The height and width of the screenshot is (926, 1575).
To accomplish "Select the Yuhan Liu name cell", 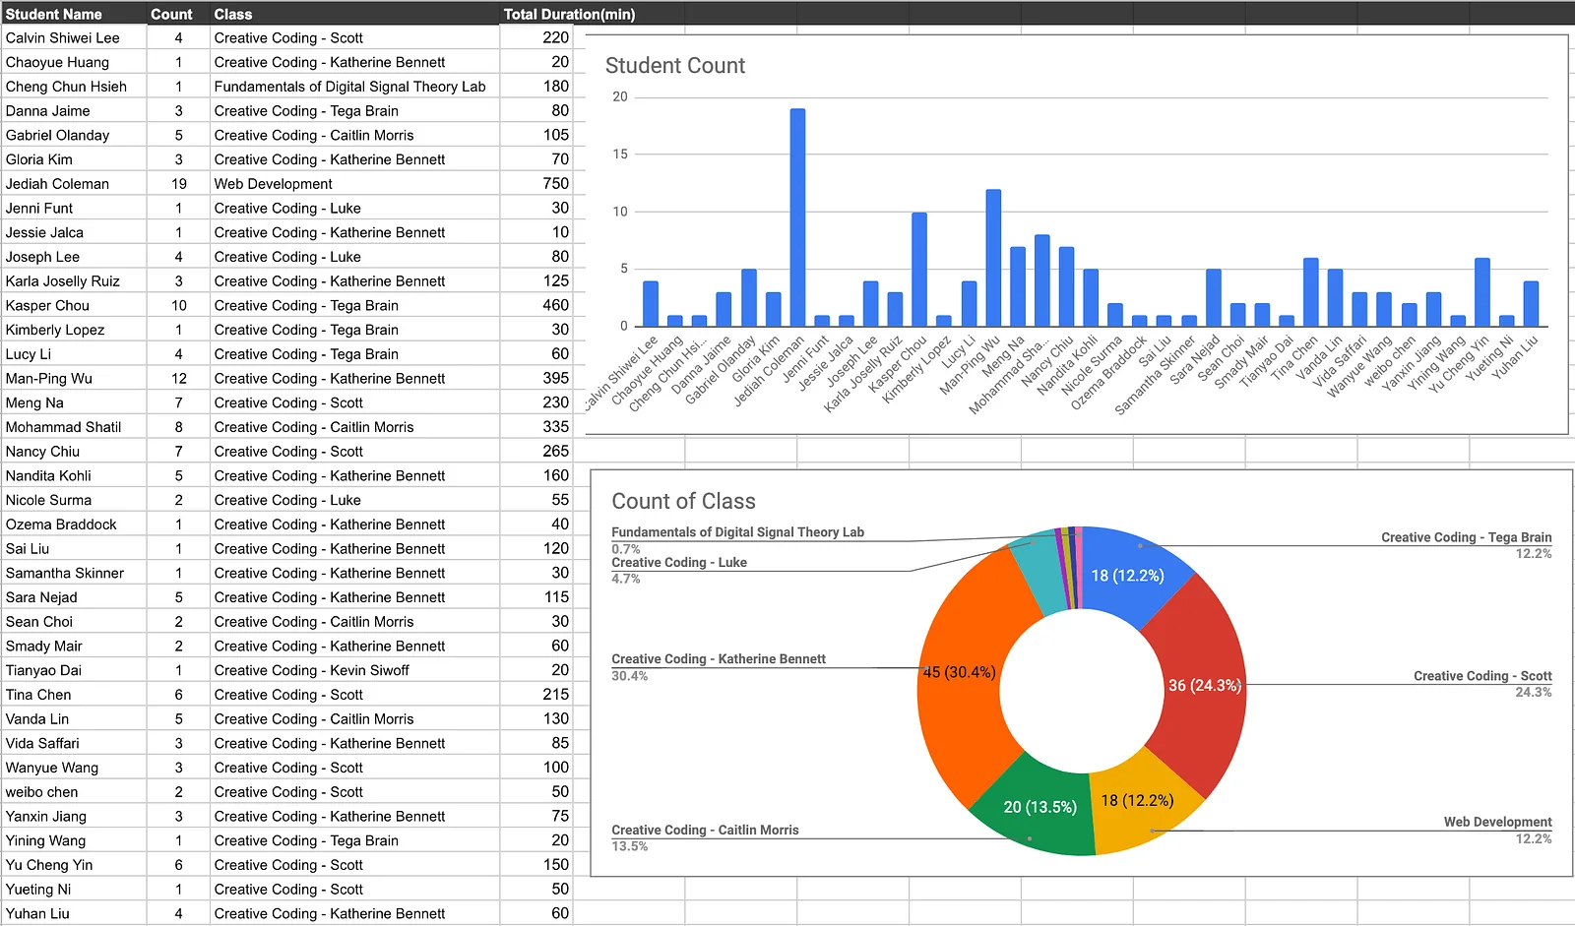I will tap(74, 913).
